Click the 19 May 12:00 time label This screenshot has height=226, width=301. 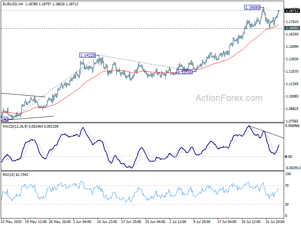36,222
